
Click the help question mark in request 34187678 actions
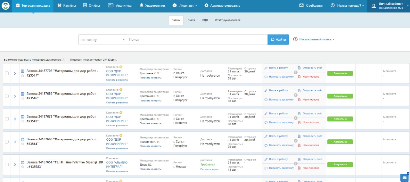[x=295, y=118]
